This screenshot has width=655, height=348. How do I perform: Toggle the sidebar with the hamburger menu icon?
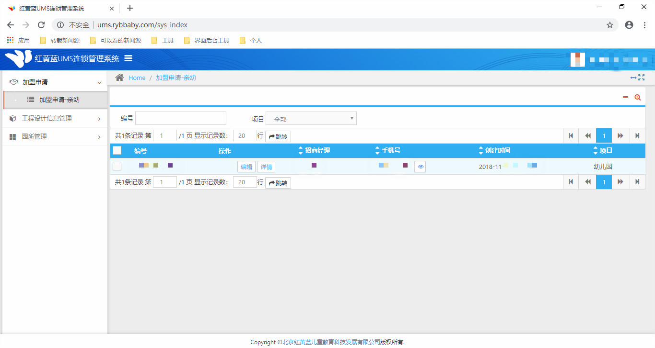128,58
